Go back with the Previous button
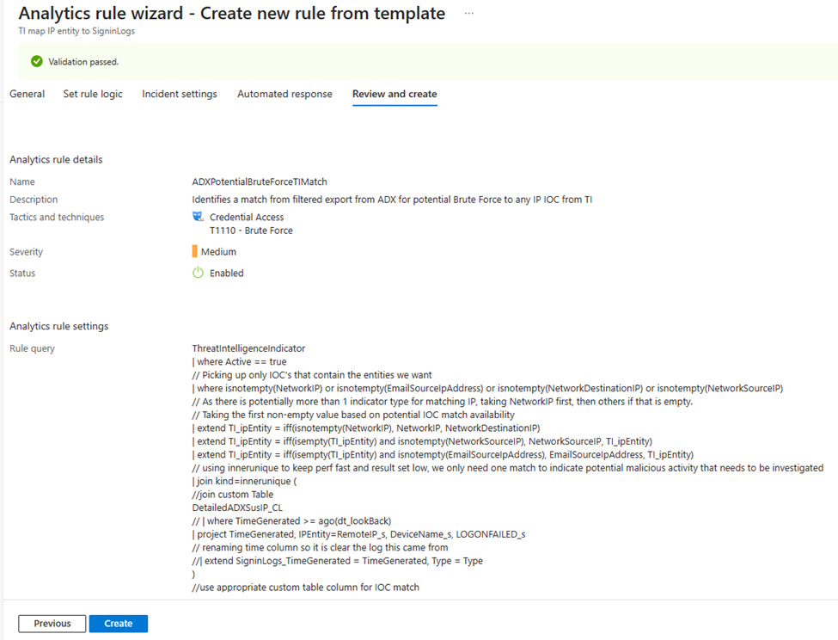This screenshot has height=640, width=838. click(x=52, y=624)
